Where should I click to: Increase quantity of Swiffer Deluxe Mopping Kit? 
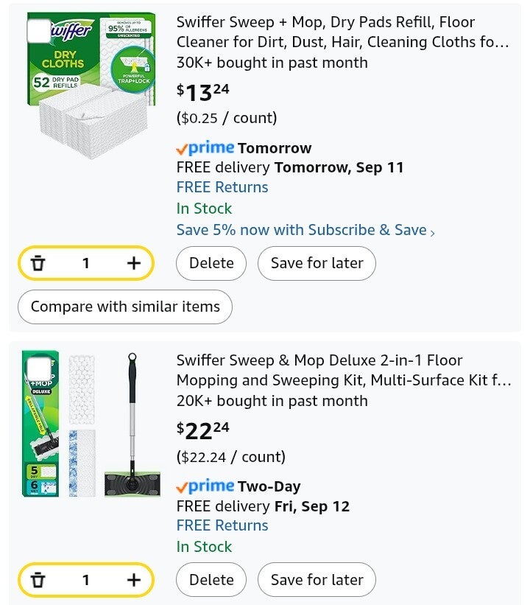133,580
